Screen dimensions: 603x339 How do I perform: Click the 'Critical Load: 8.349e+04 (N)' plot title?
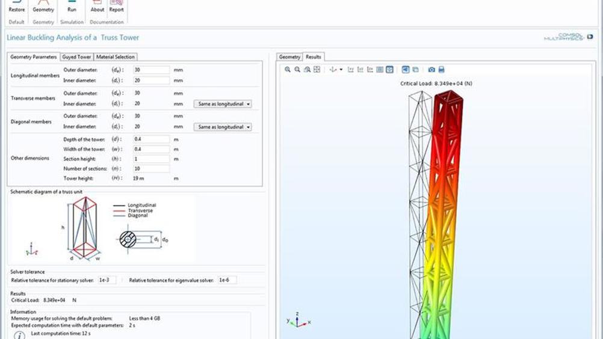[436, 84]
